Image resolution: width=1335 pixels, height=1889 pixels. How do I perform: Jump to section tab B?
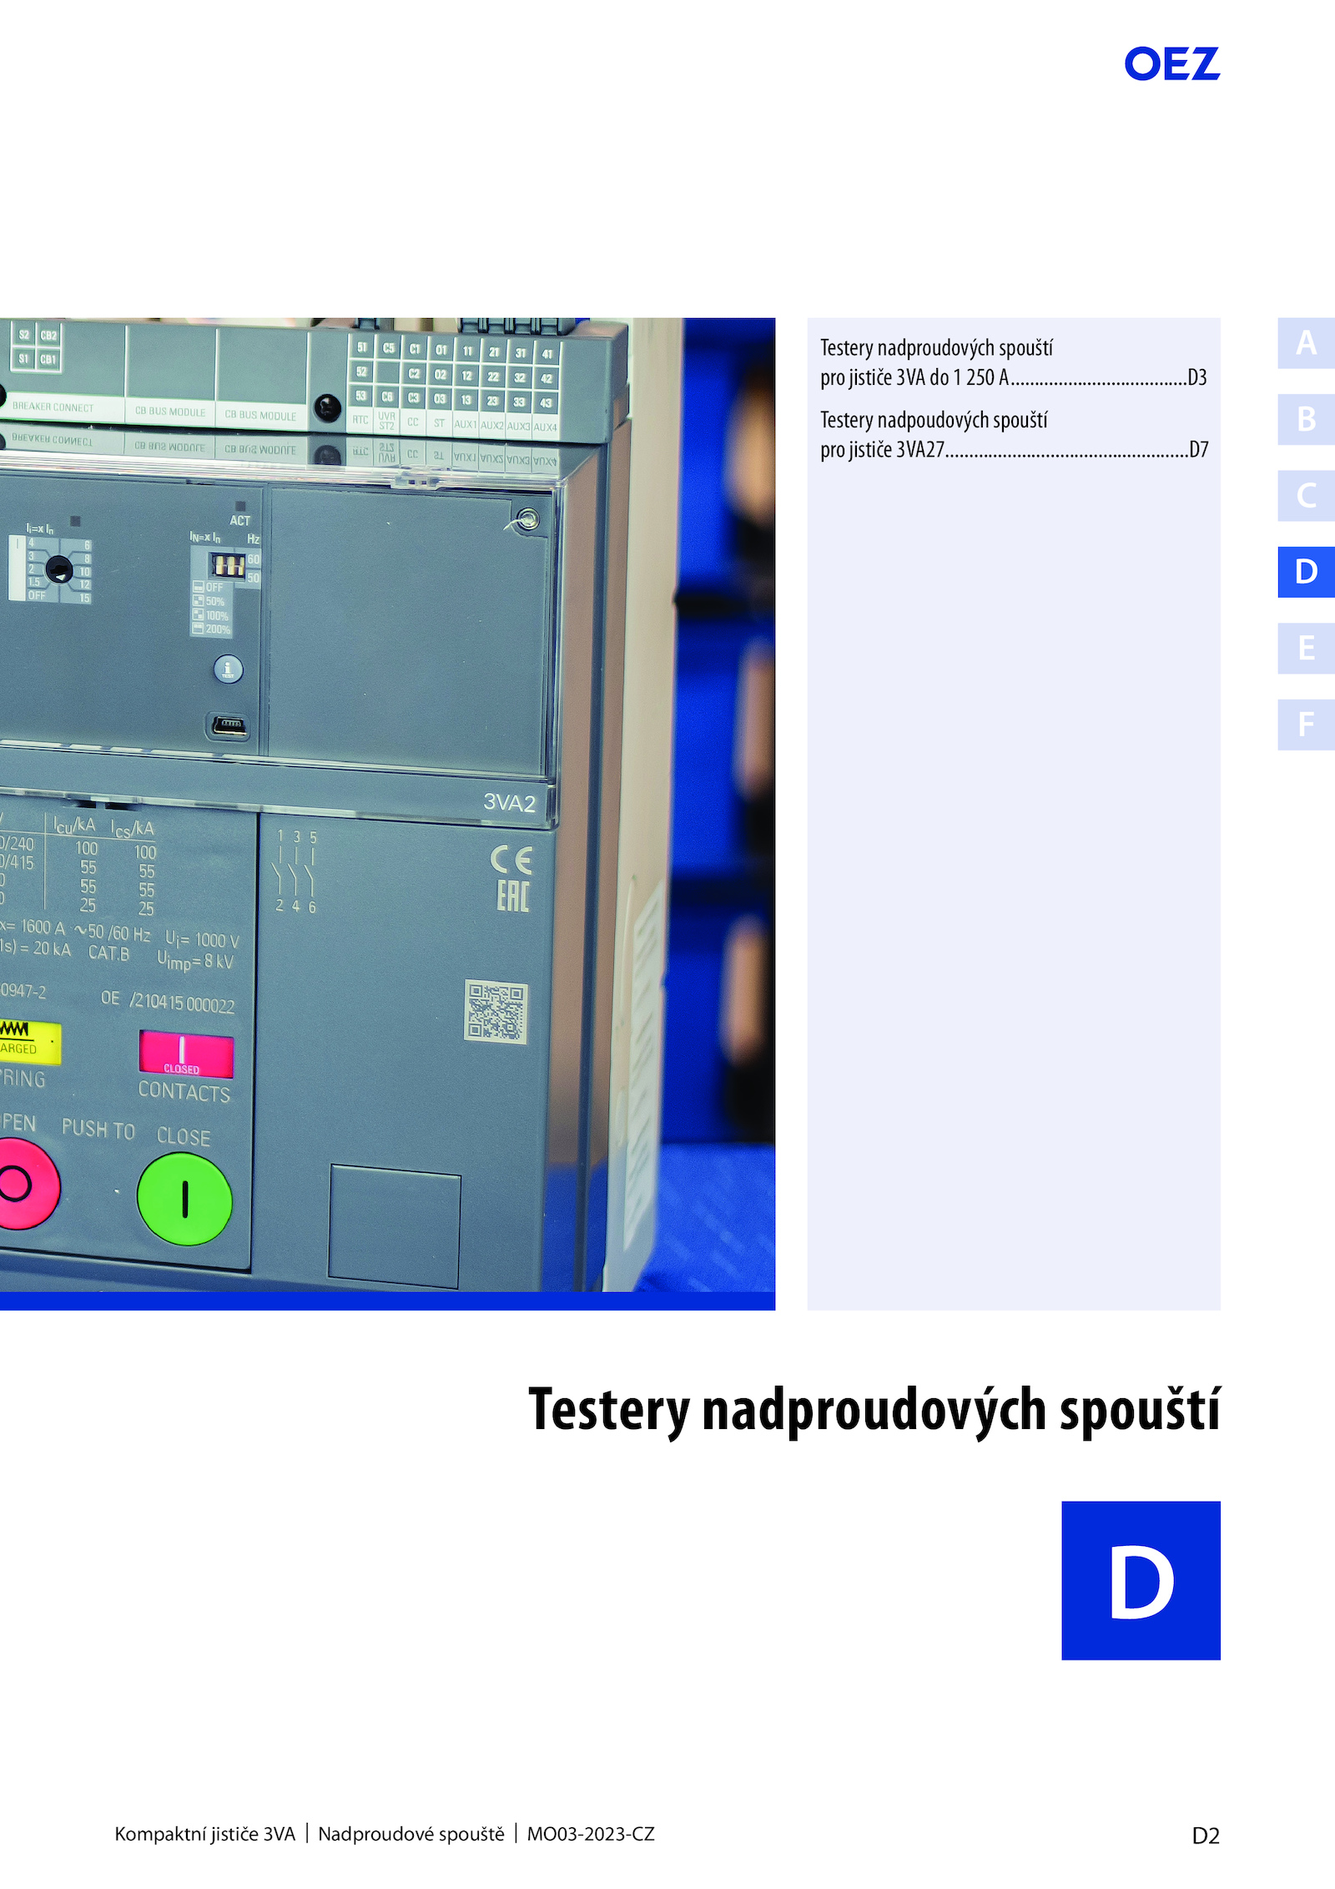(1306, 419)
